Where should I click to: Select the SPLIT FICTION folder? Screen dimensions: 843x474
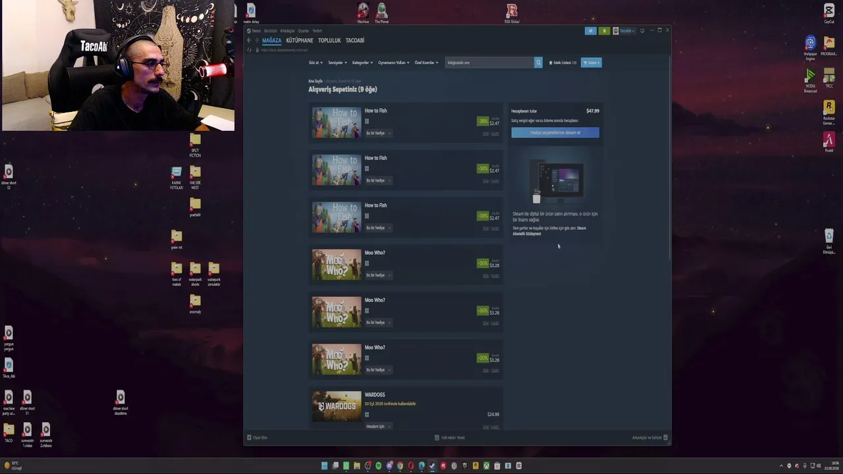[195, 145]
